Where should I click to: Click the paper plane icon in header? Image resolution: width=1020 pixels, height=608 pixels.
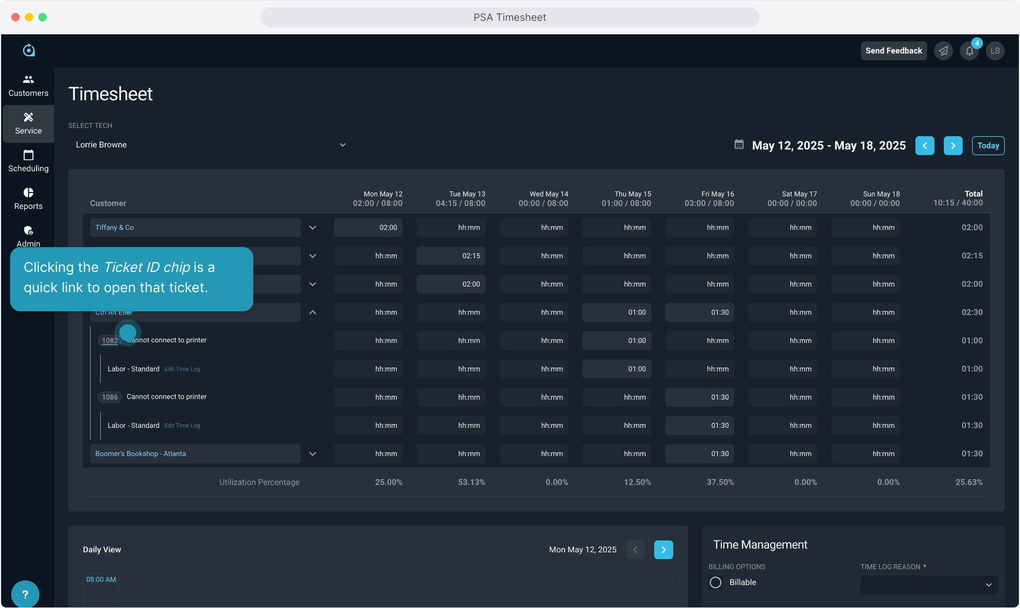click(x=943, y=51)
